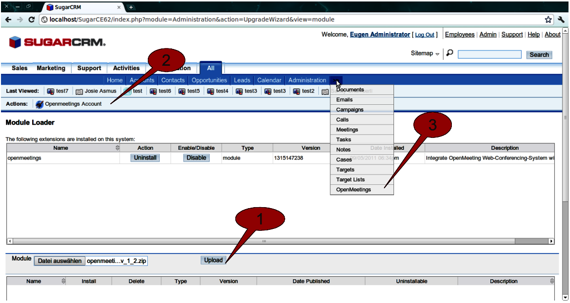
Task: Log out via the Log Out link
Action: point(425,35)
